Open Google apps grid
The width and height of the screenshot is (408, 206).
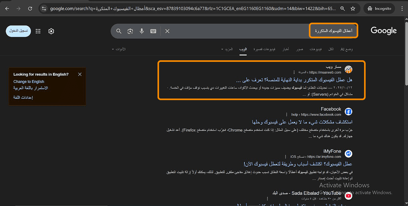coord(38,31)
